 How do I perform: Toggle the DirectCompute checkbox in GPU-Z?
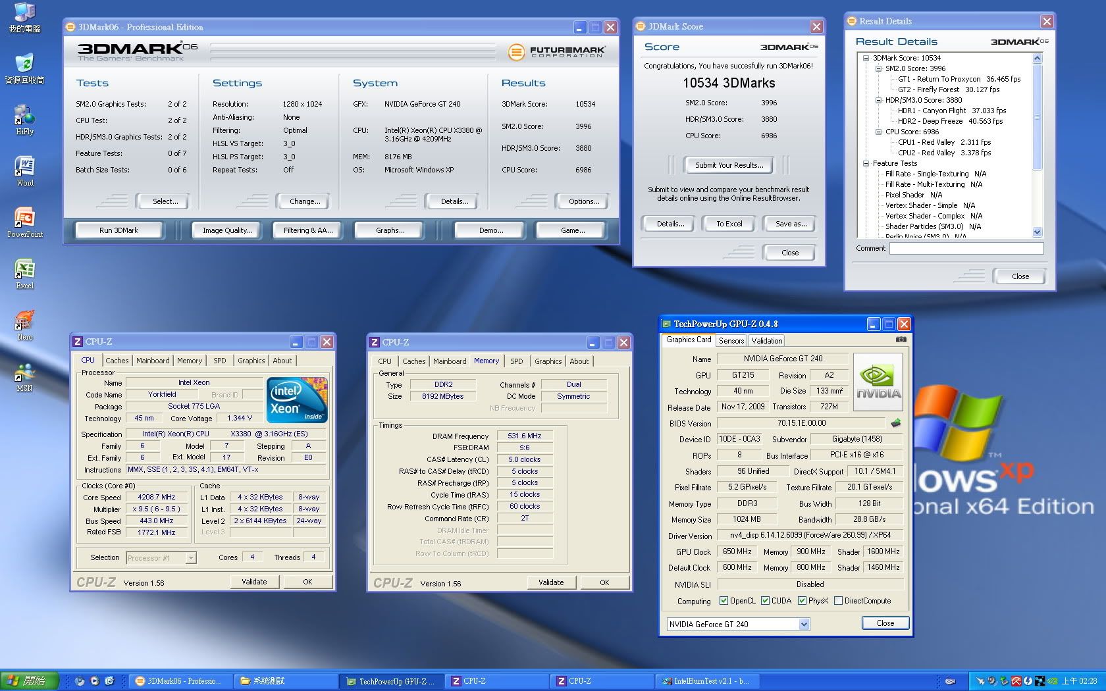point(839,600)
